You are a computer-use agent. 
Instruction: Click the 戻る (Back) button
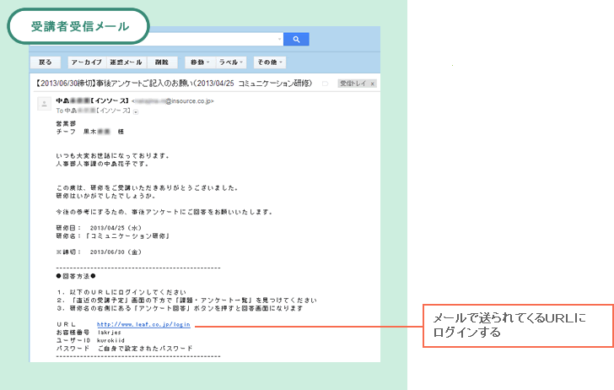click(x=46, y=62)
